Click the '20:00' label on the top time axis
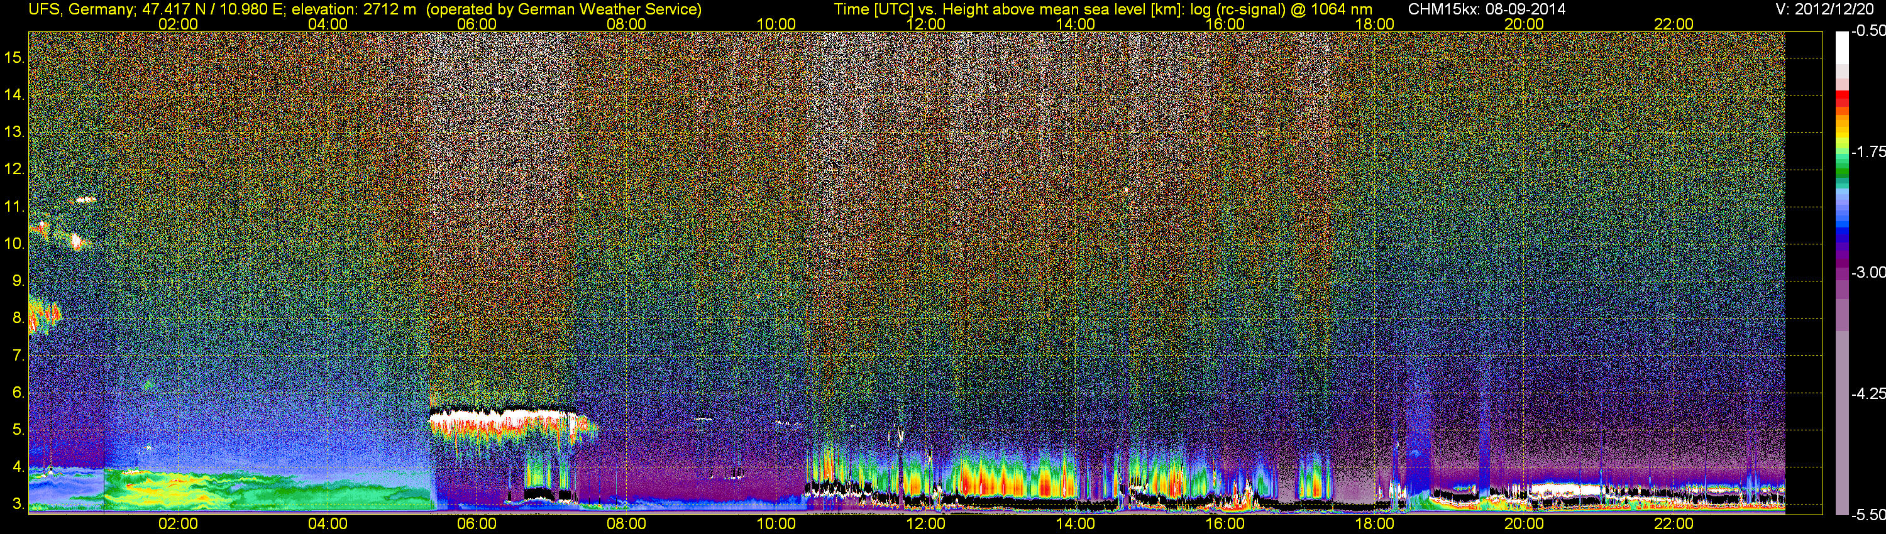Viewport: 1886px width, 534px height. (x=1525, y=24)
